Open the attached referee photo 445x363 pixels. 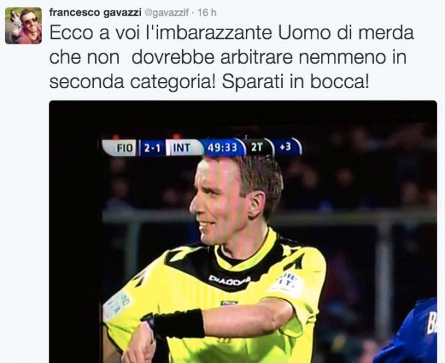tap(243, 232)
